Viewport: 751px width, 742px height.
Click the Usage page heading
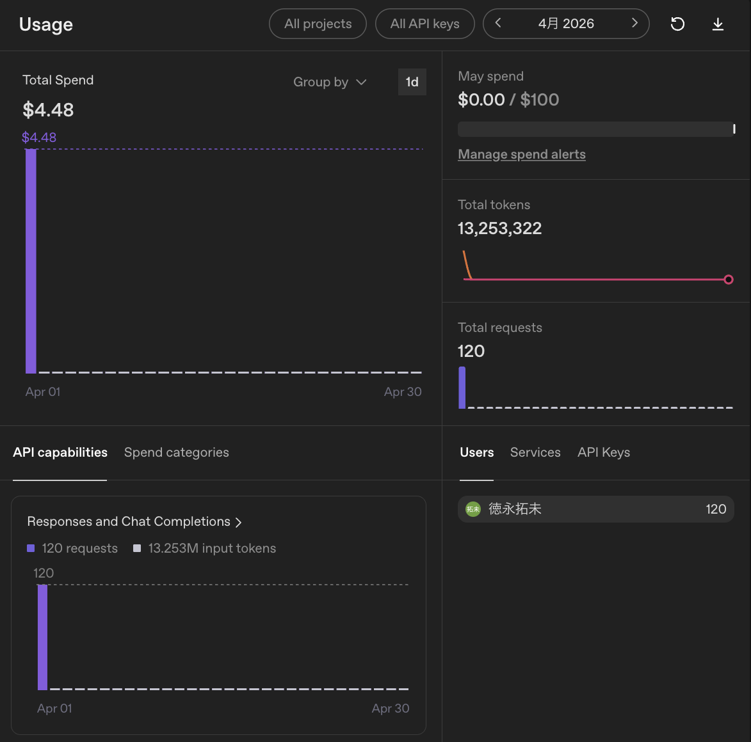46,24
